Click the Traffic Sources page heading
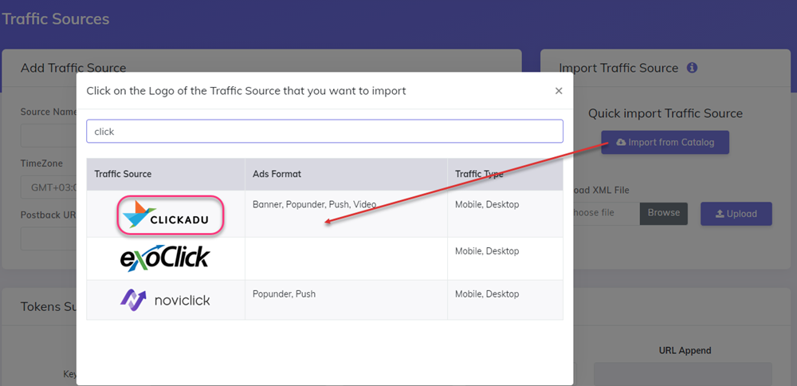 point(55,19)
